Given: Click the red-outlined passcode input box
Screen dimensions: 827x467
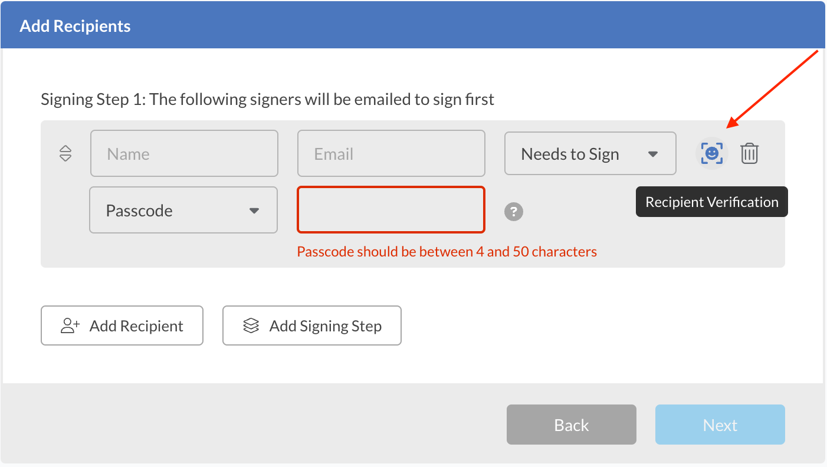Looking at the screenshot, I should coord(391,210).
